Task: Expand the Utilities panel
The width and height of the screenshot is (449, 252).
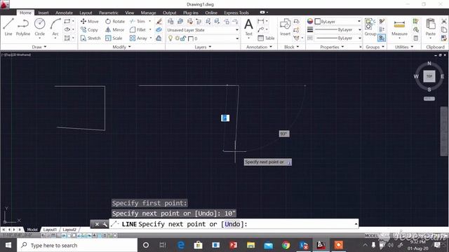Action: click(x=404, y=47)
